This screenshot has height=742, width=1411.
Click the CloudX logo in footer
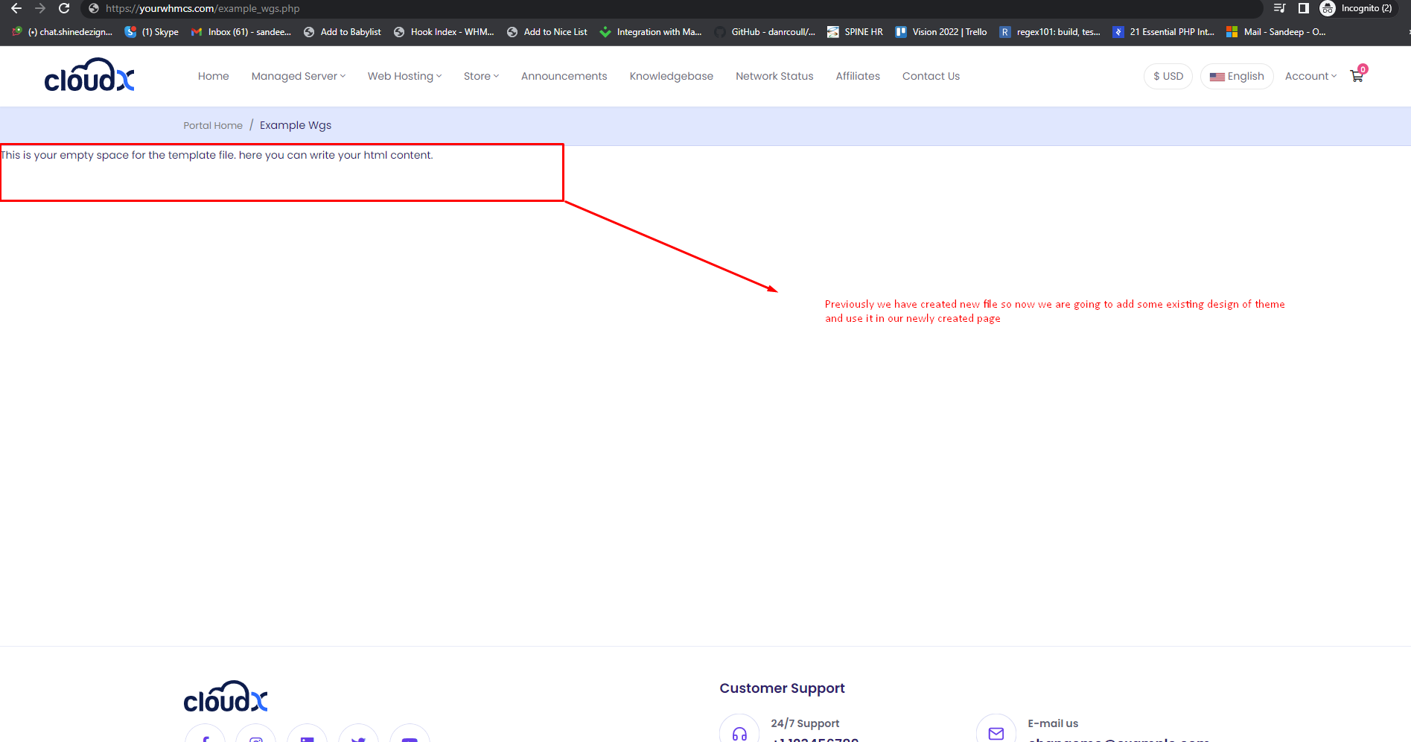coord(225,697)
